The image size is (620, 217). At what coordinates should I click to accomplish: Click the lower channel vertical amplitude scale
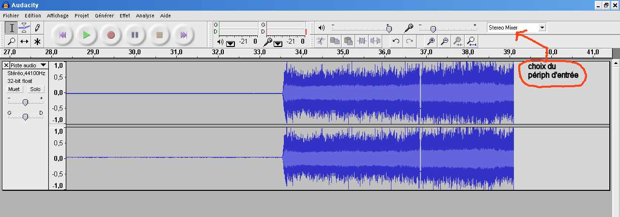point(57,158)
